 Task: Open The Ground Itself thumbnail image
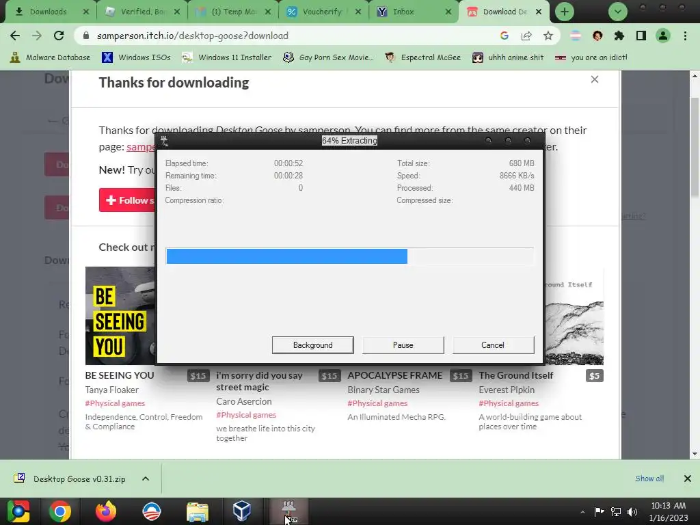(x=574, y=316)
